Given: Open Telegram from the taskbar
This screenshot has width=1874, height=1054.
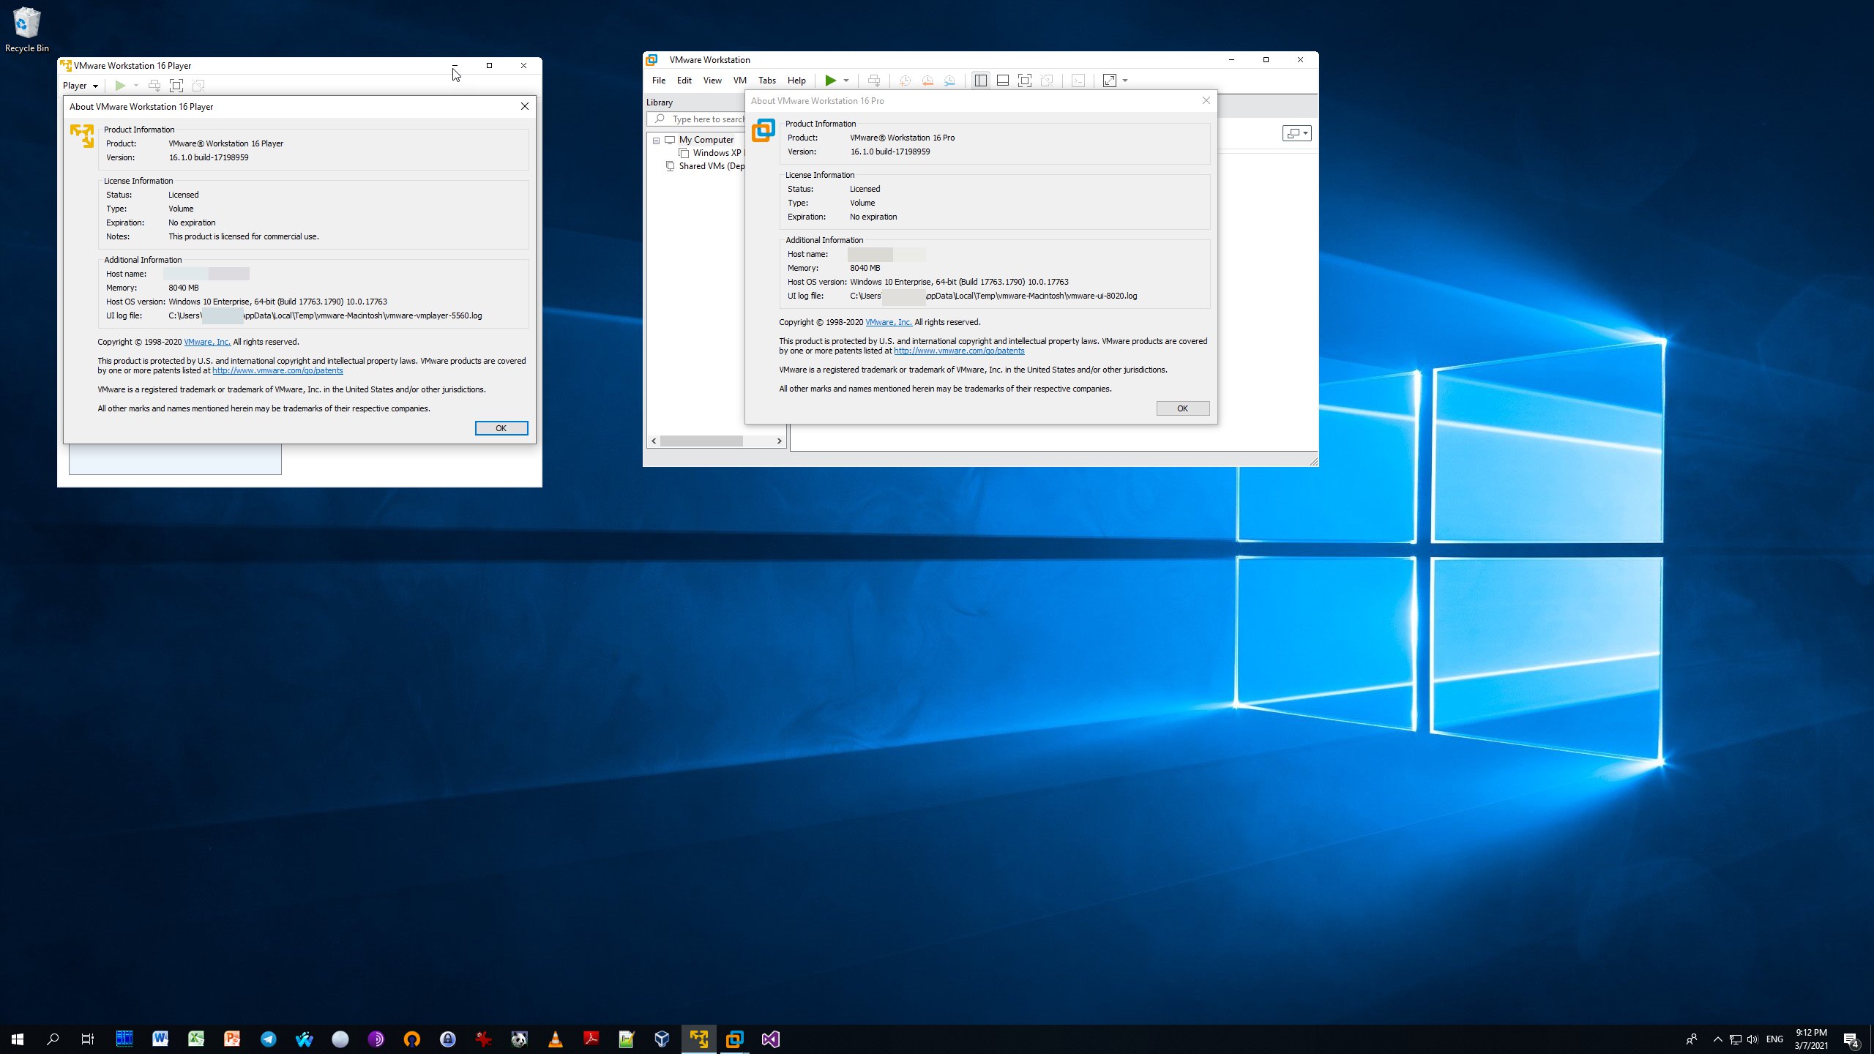Looking at the screenshot, I should [x=268, y=1039].
